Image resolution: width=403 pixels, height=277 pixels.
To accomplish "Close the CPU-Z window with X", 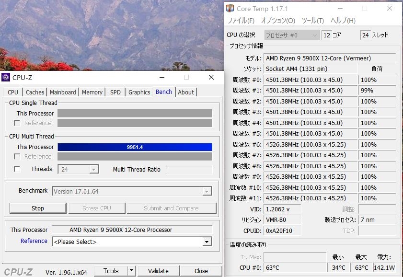I will click(x=211, y=77).
